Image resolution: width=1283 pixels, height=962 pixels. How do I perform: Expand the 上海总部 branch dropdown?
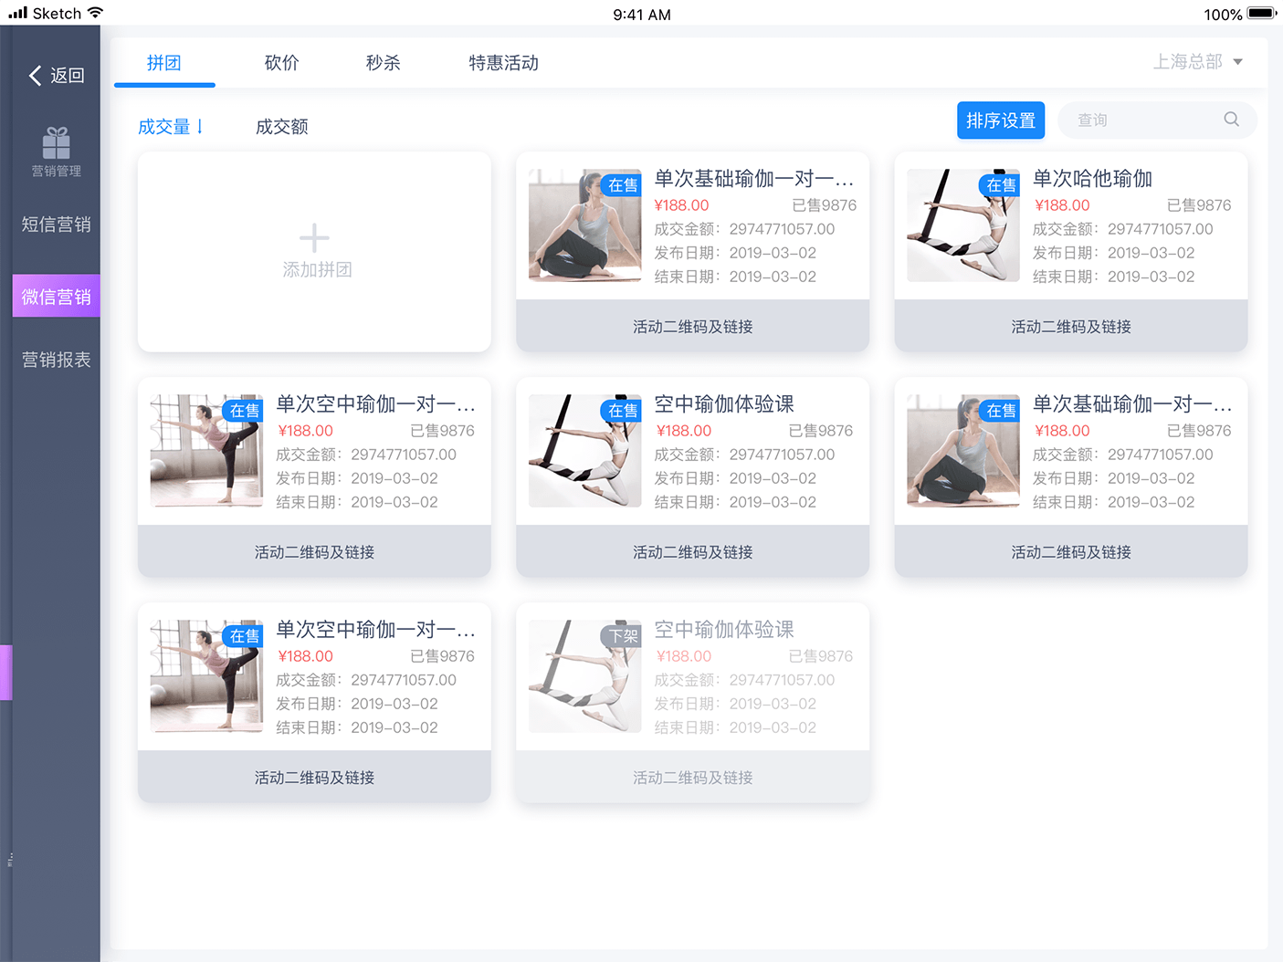(x=1197, y=62)
